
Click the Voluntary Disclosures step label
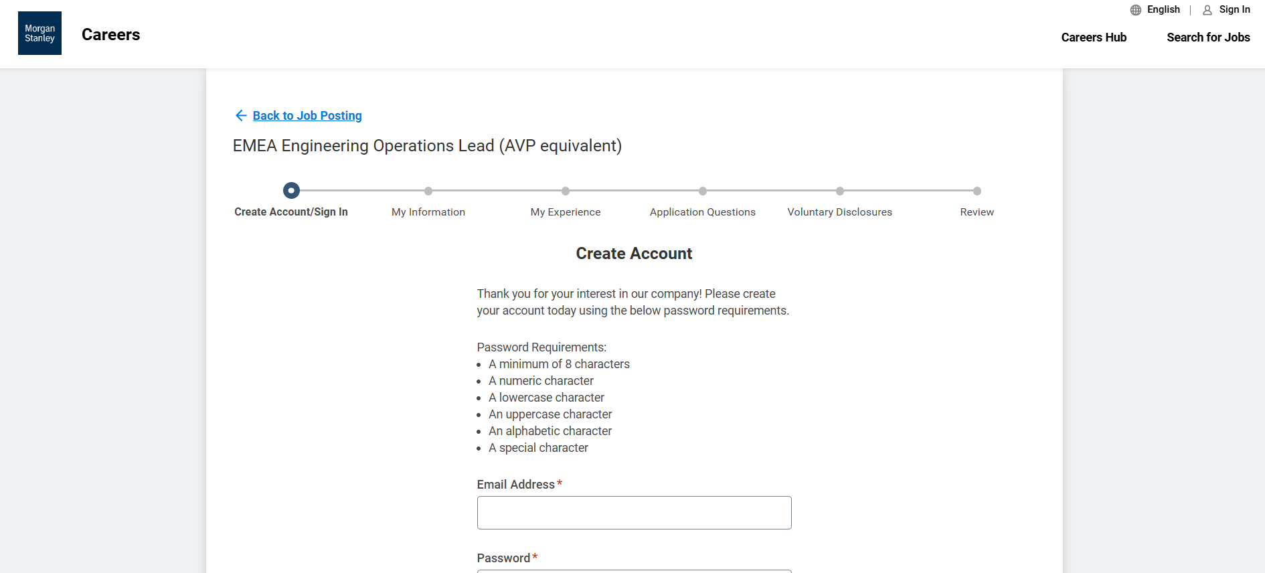[x=840, y=212]
